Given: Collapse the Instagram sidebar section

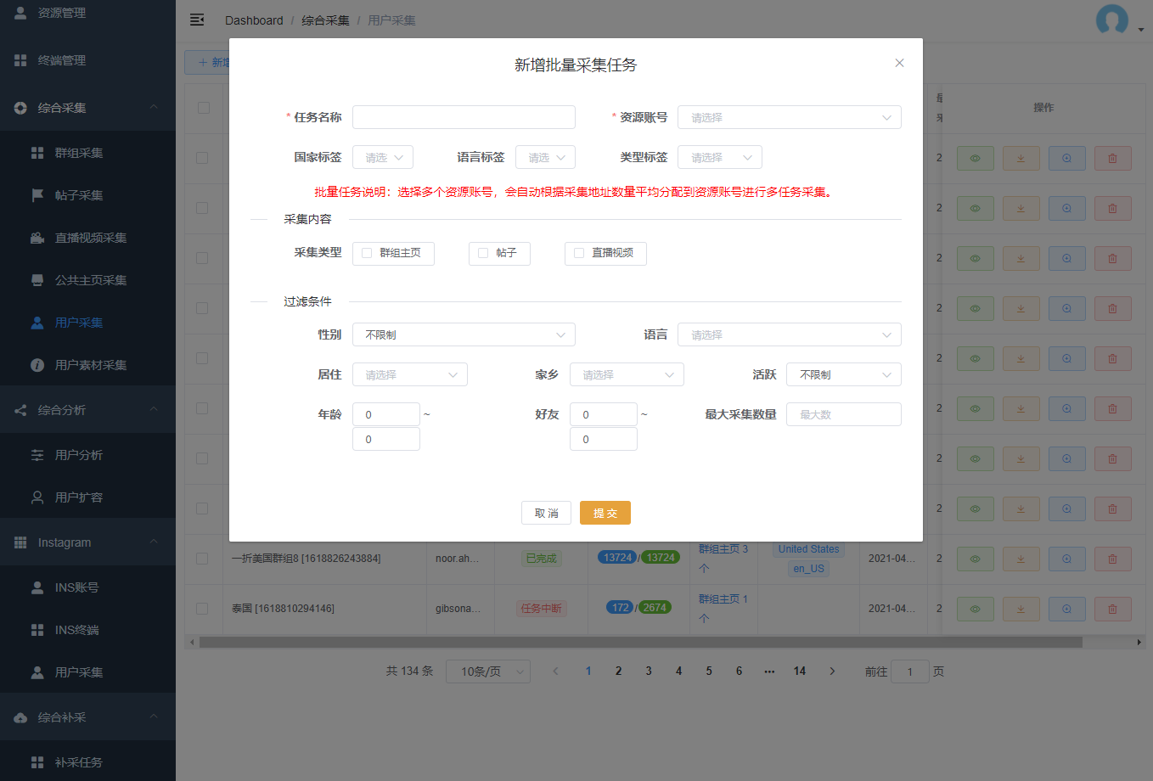Looking at the screenshot, I should (x=87, y=542).
